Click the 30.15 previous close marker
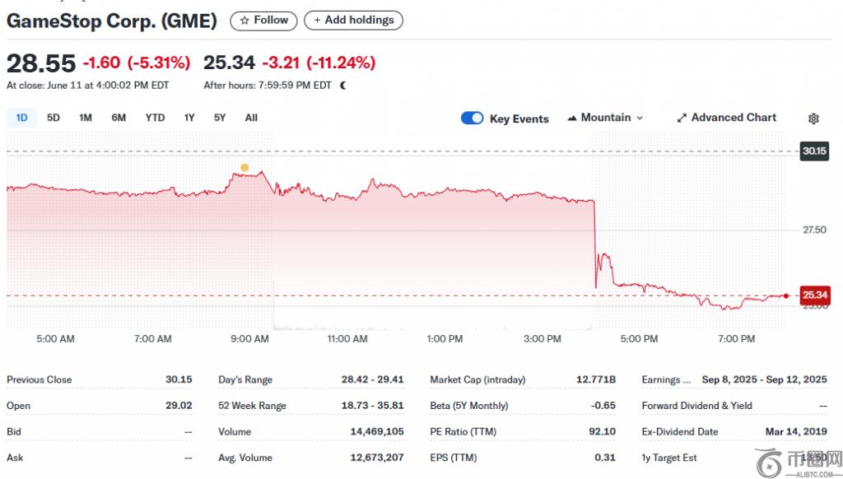 click(x=815, y=151)
